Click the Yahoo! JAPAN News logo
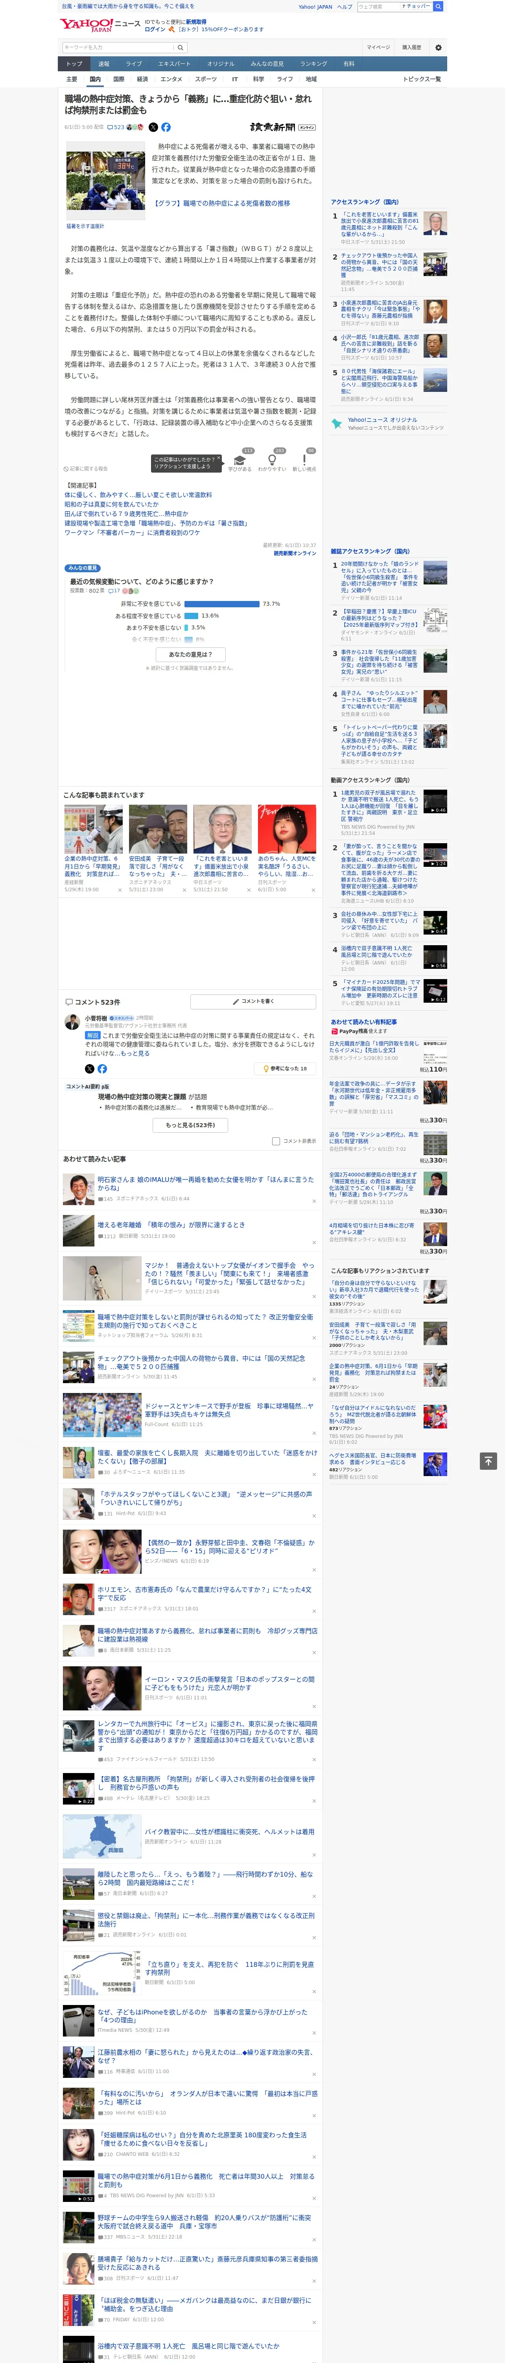Viewport: 505px width, 2363px height. coord(99,25)
